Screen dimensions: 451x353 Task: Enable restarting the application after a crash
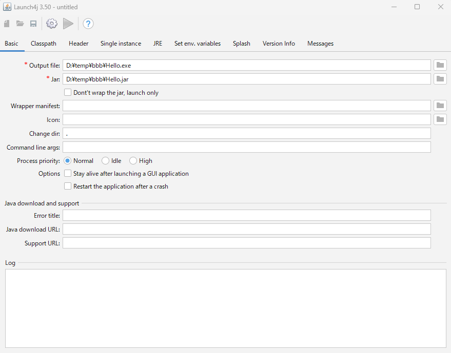click(67, 185)
